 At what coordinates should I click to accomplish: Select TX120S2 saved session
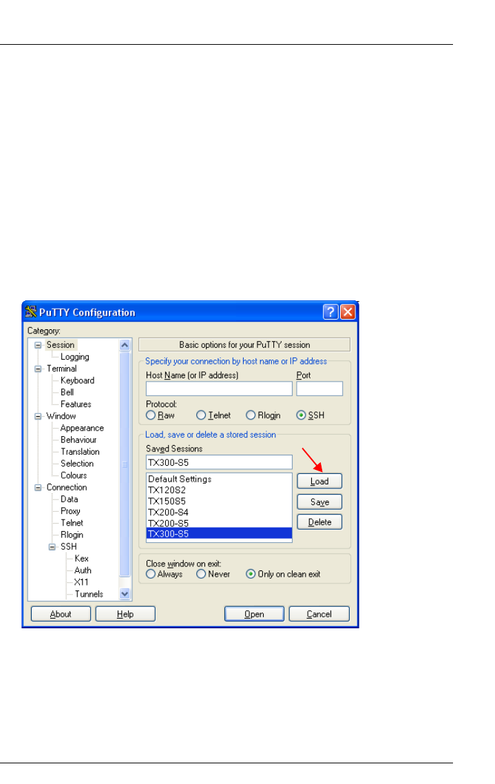[x=220, y=490]
